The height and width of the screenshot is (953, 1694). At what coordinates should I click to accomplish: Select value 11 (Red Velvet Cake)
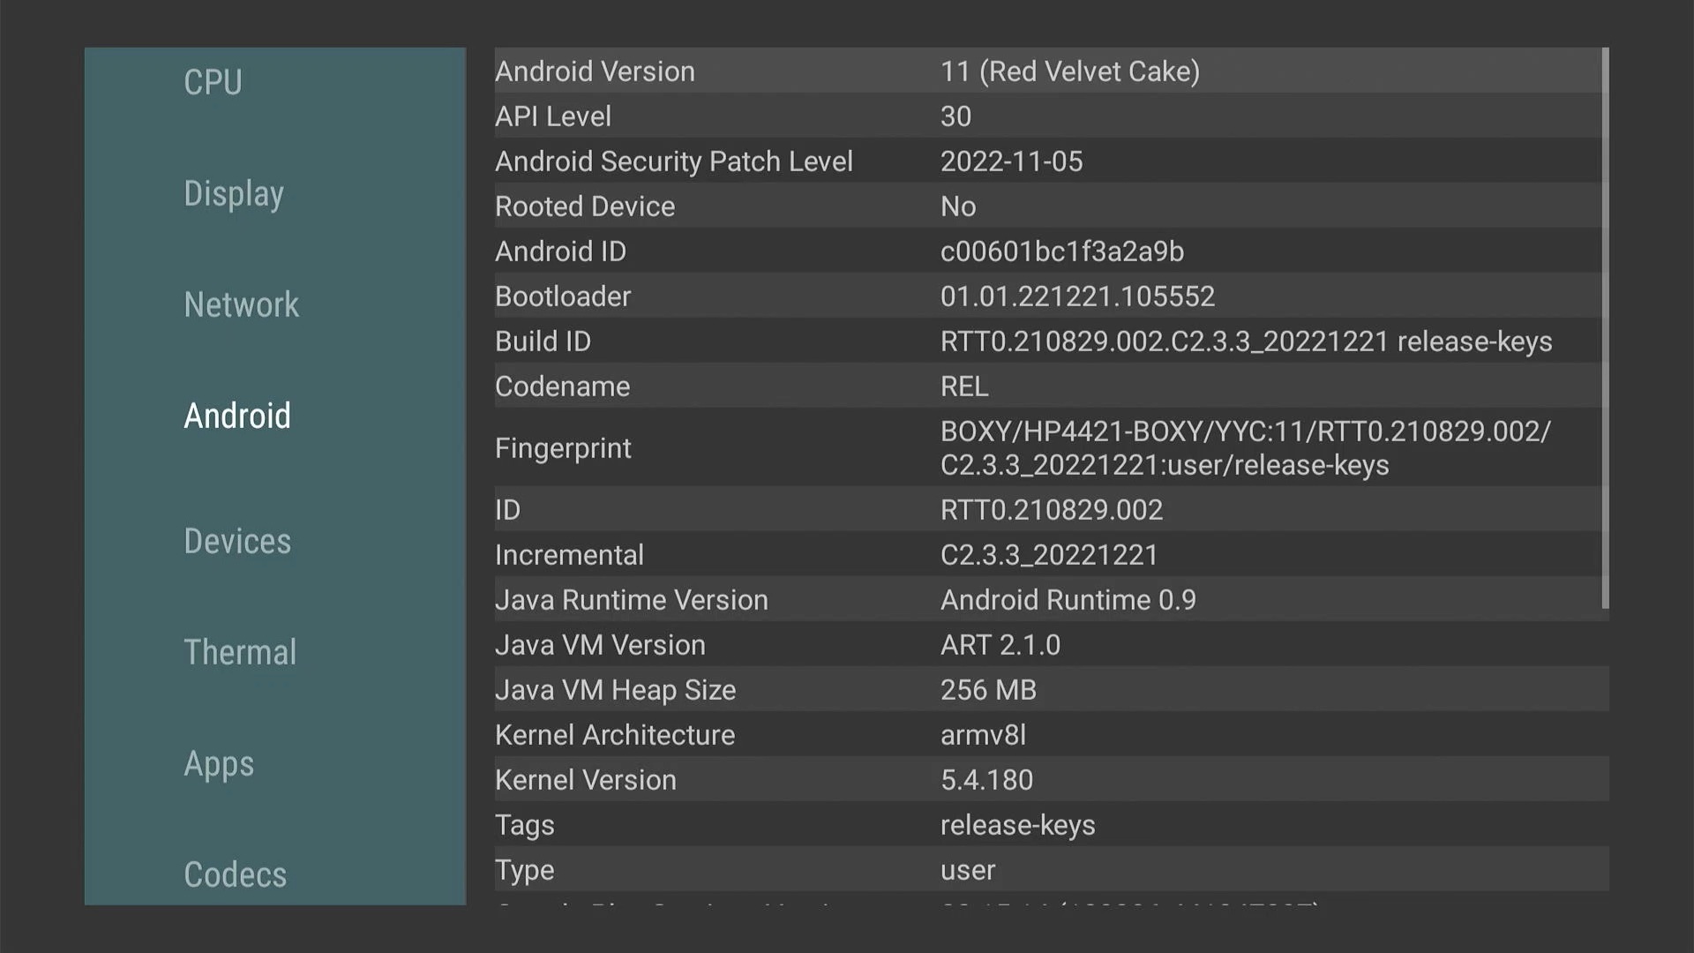pyautogui.click(x=1070, y=71)
